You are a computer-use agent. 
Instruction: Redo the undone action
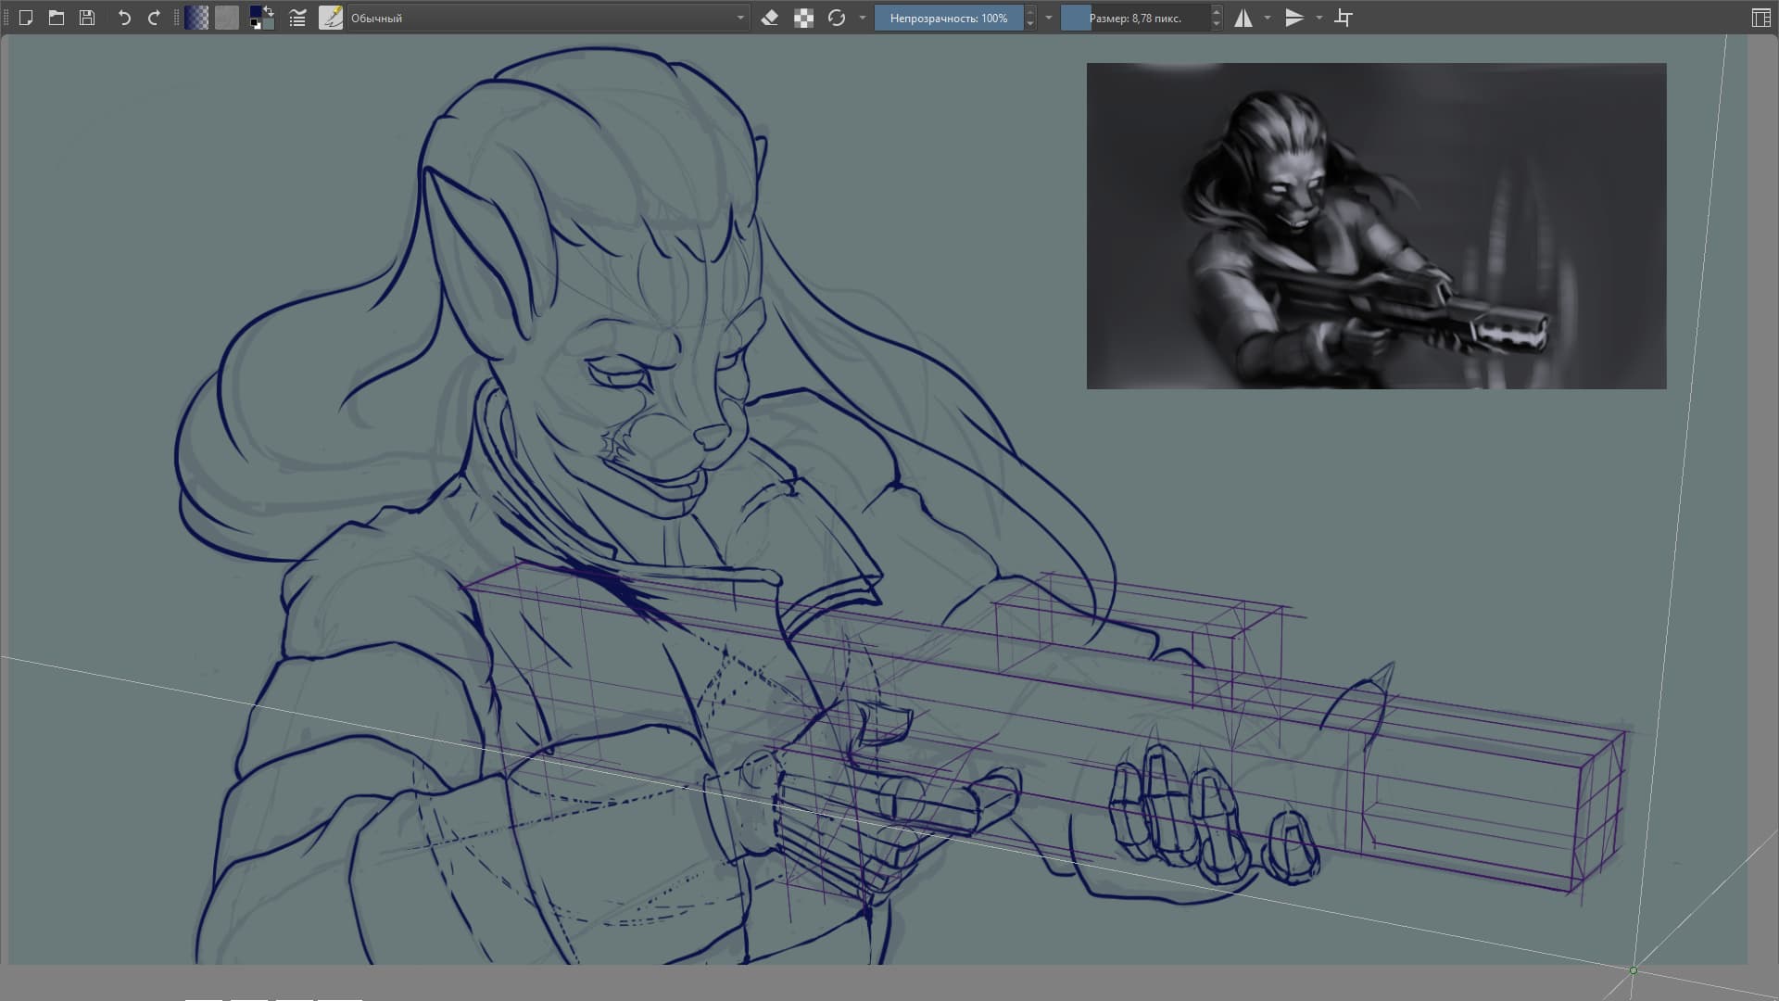(x=154, y=18)
